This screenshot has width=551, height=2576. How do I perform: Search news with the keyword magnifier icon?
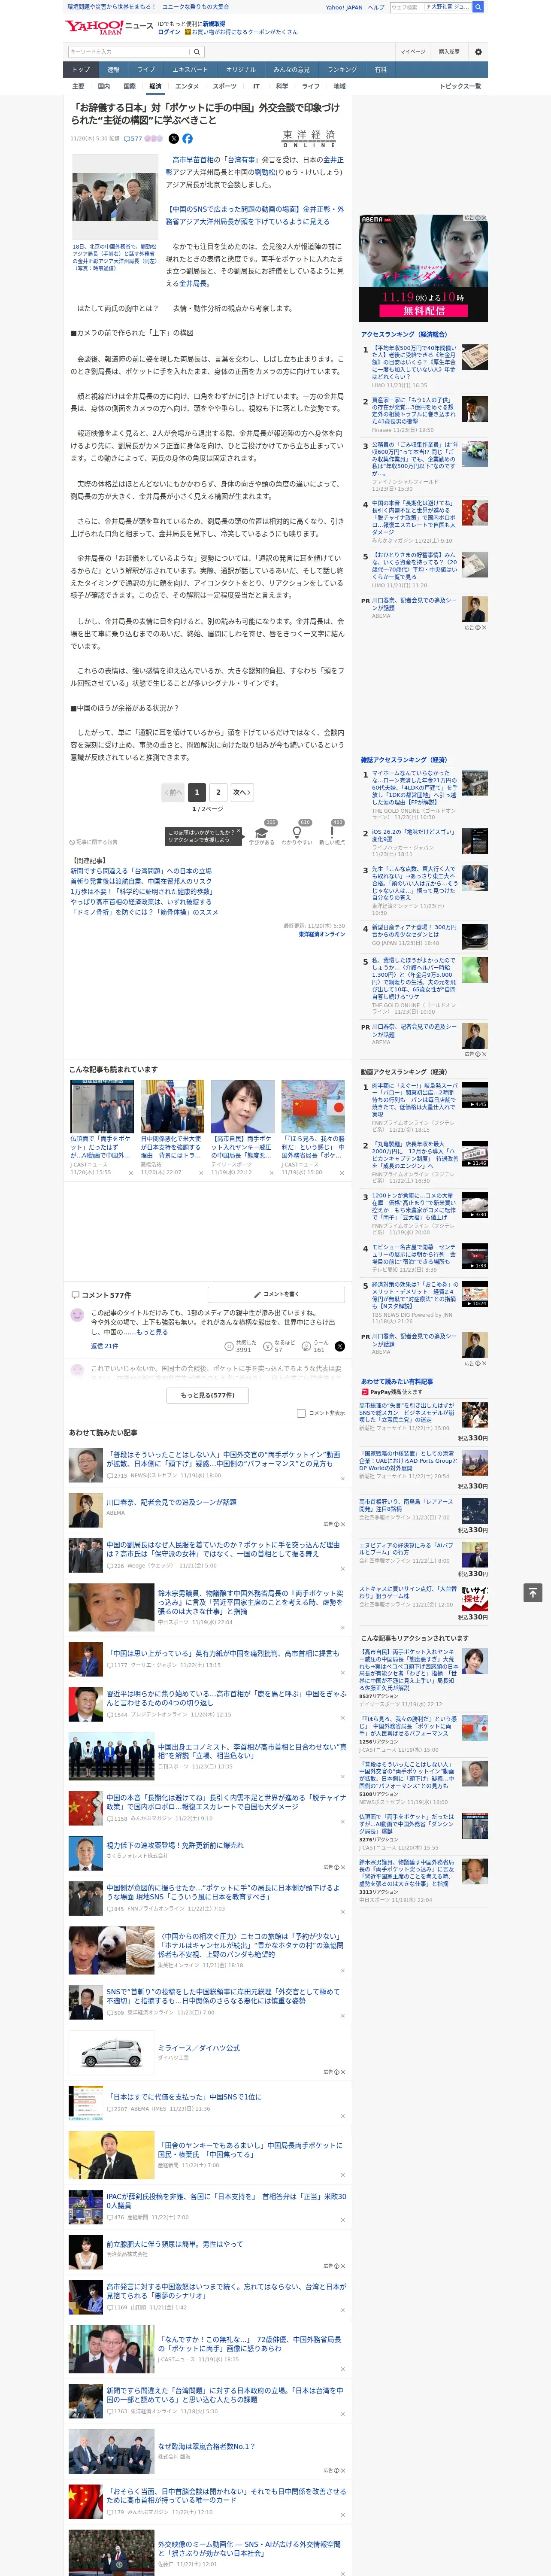click(x=197, y=51)
